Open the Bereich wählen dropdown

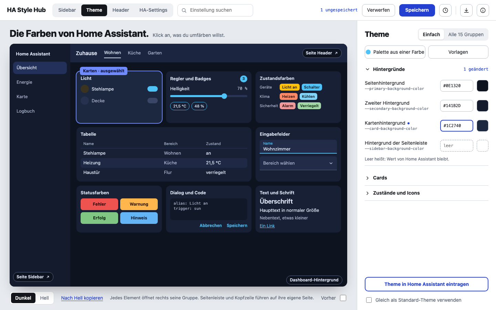coord(298,163)
